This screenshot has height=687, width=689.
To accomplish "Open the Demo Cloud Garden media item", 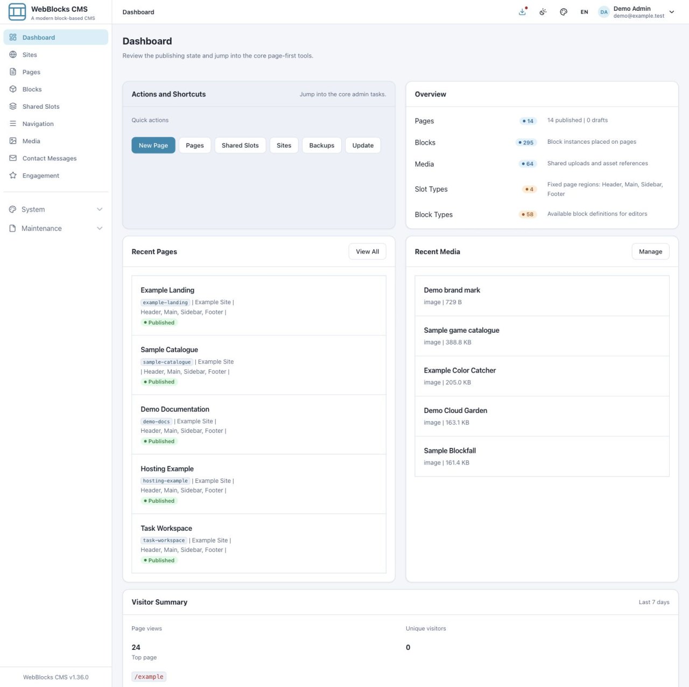I will 542,416.
